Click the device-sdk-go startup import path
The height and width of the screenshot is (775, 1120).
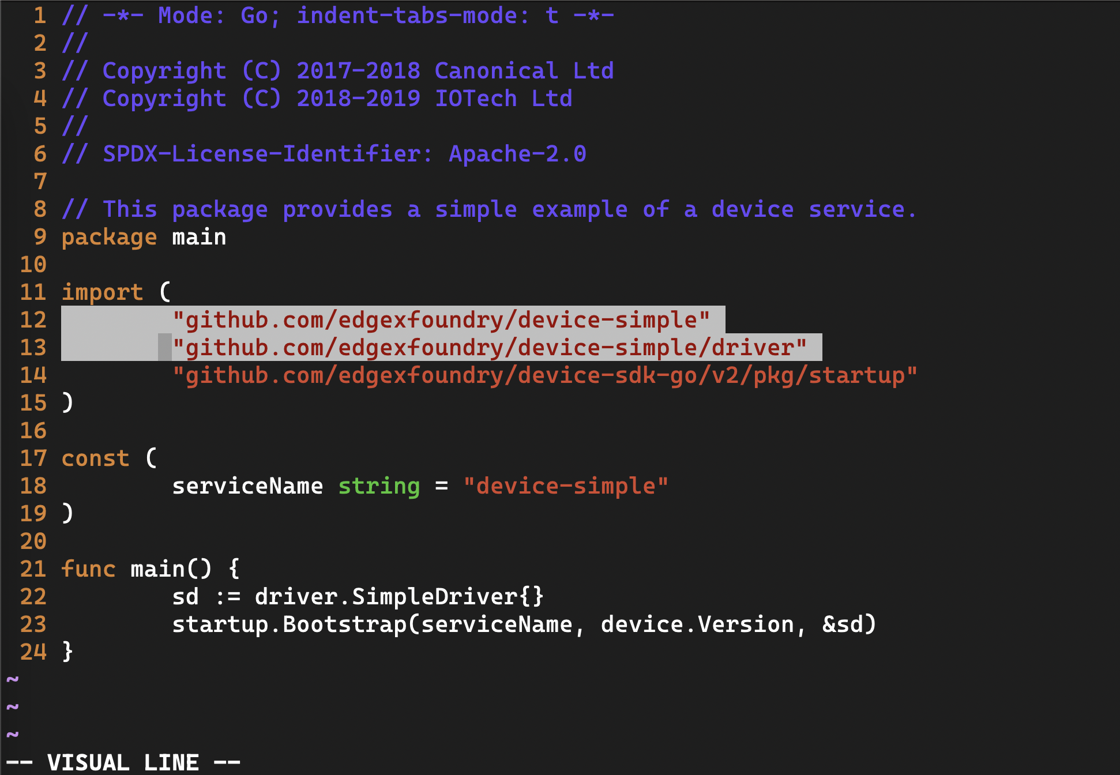tap(545, 375)
